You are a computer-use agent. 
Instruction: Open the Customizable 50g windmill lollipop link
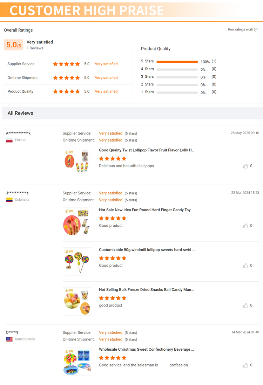pyautogui.click(x=147, y=250)
